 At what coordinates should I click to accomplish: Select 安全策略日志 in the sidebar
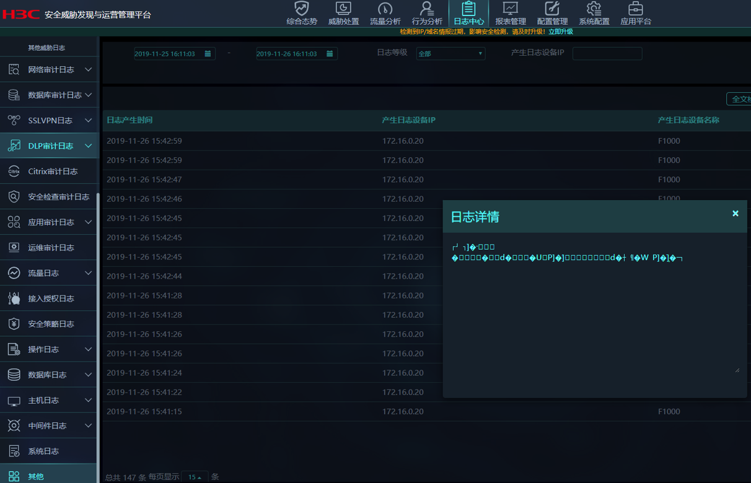coord(51,324)
